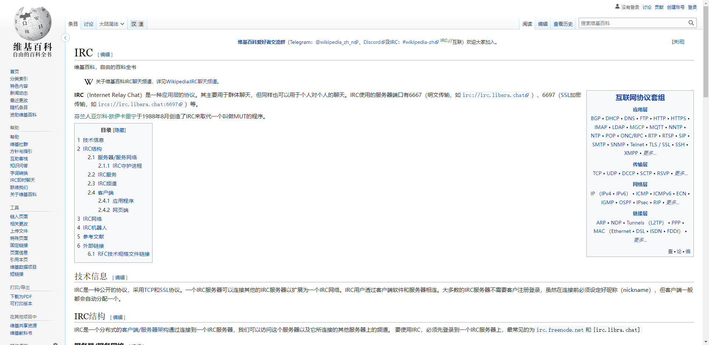Open IRC即时聊天 sidebar link
The height and width of the screenshot is (345, 709).
click(23, 180)
